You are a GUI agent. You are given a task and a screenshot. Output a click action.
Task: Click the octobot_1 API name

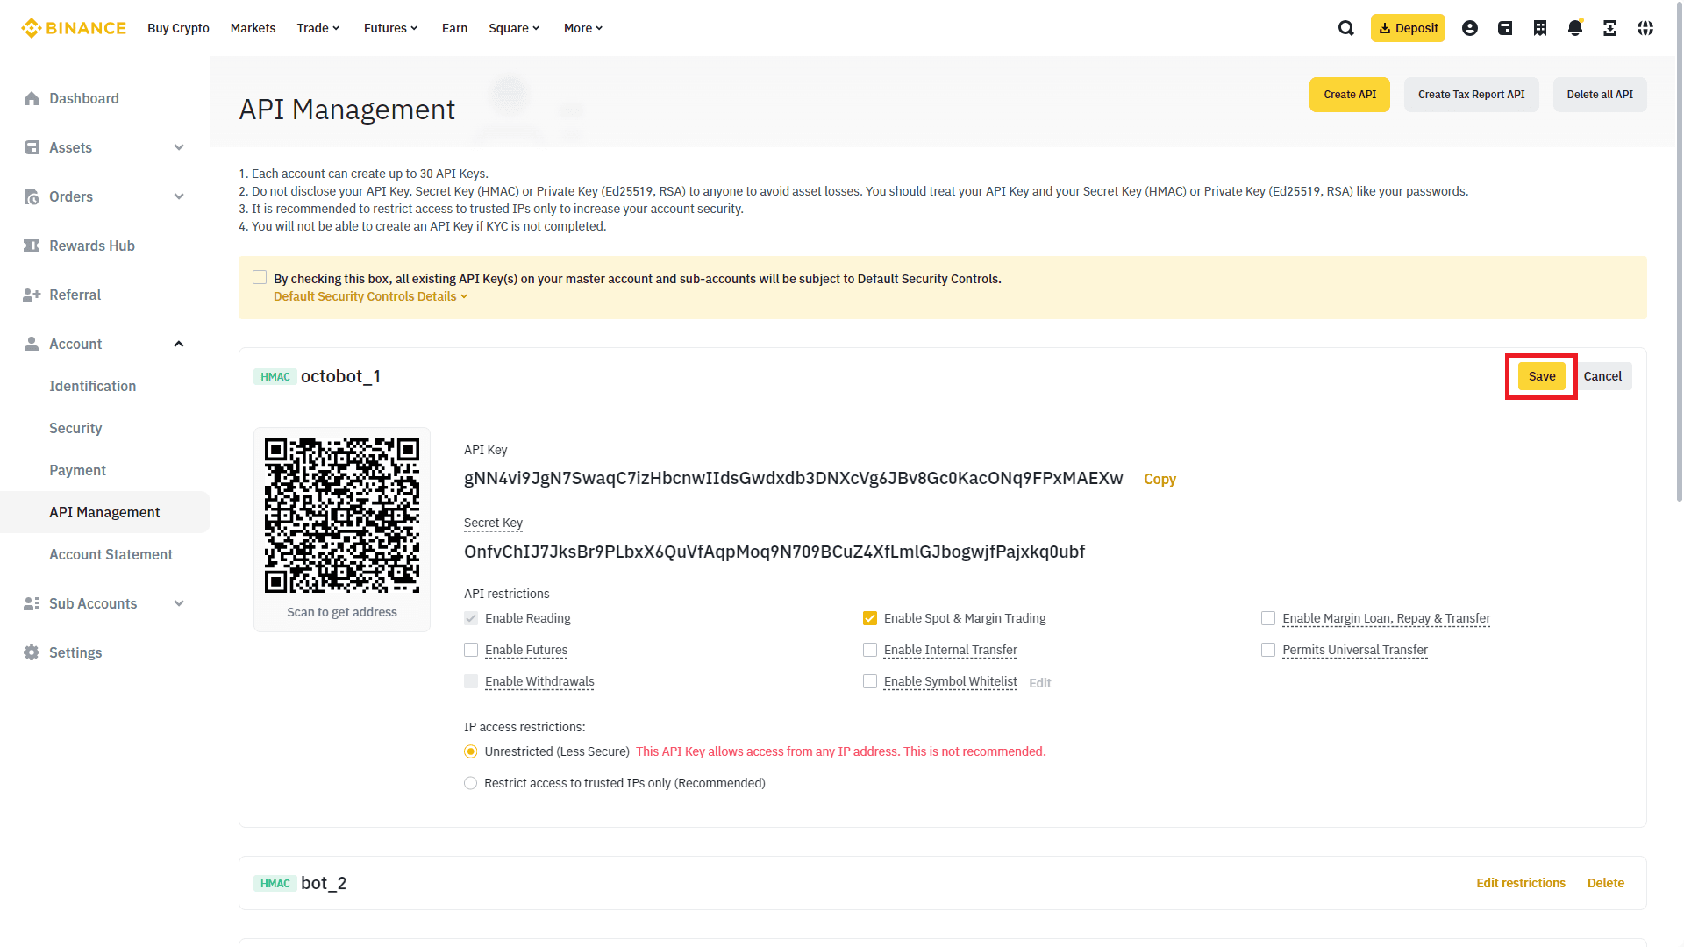tap(340, 376)
